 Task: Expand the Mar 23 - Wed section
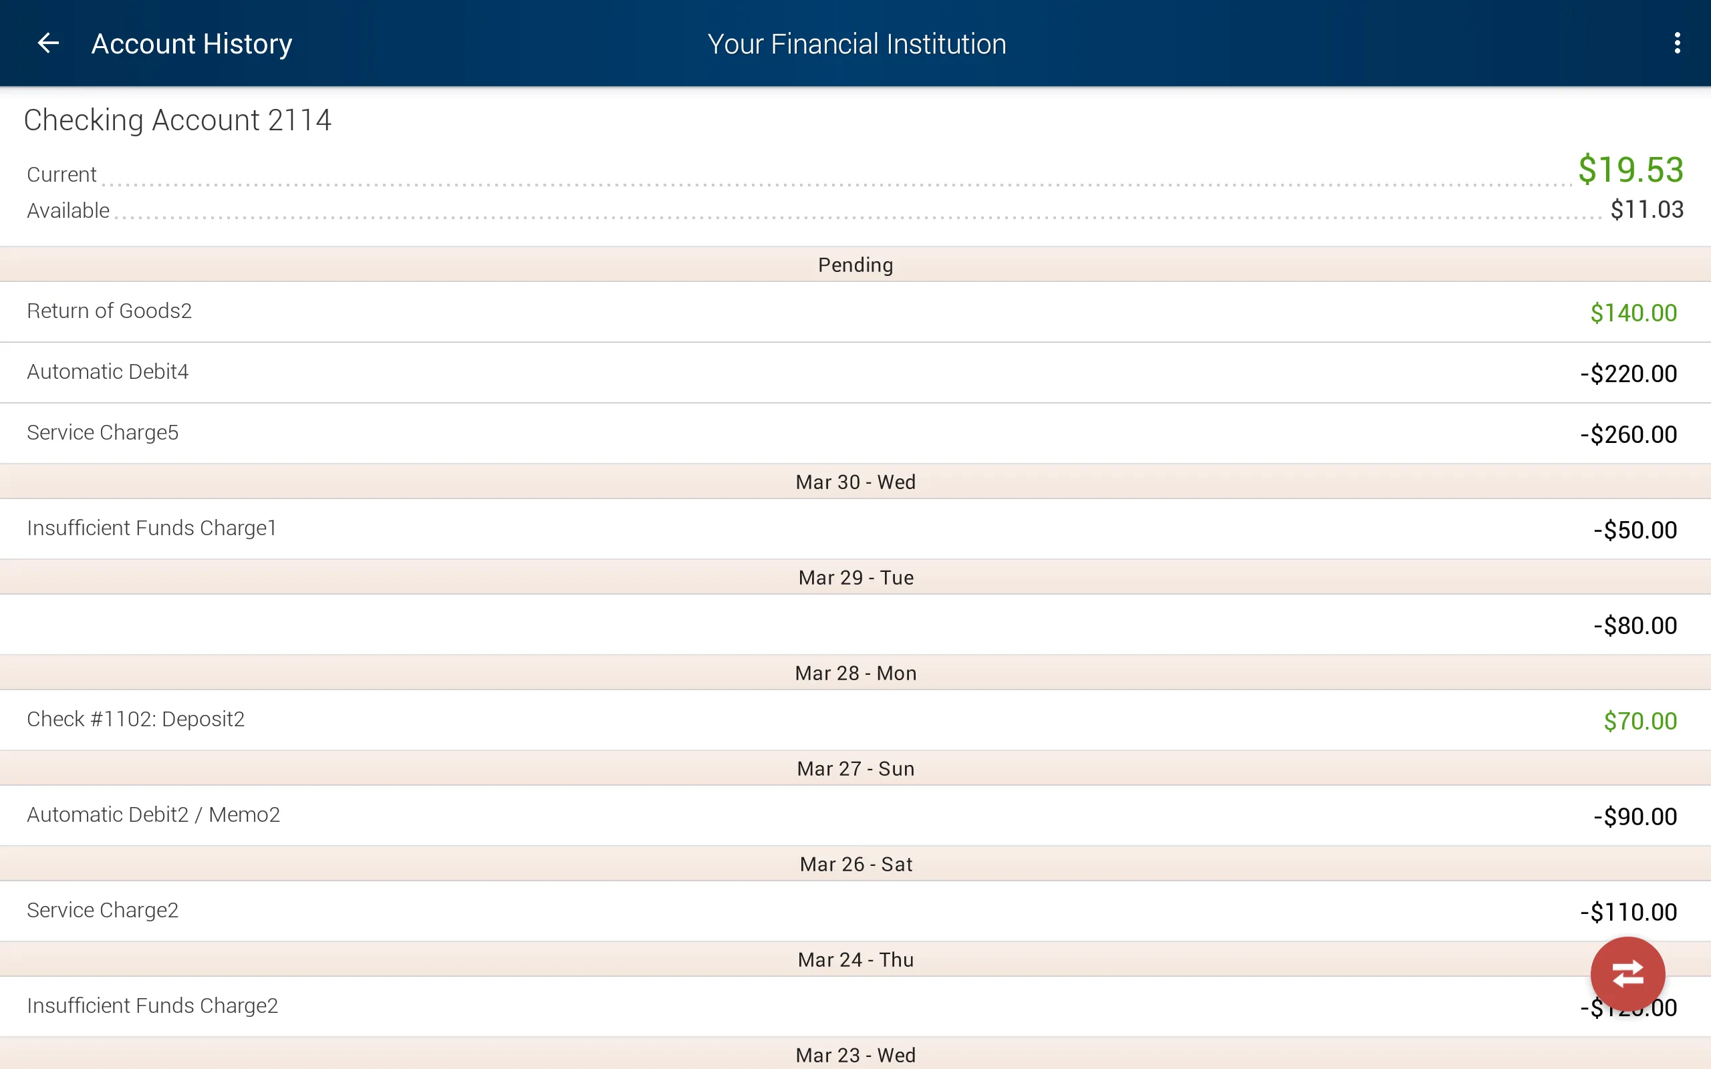pos(855,1054)
